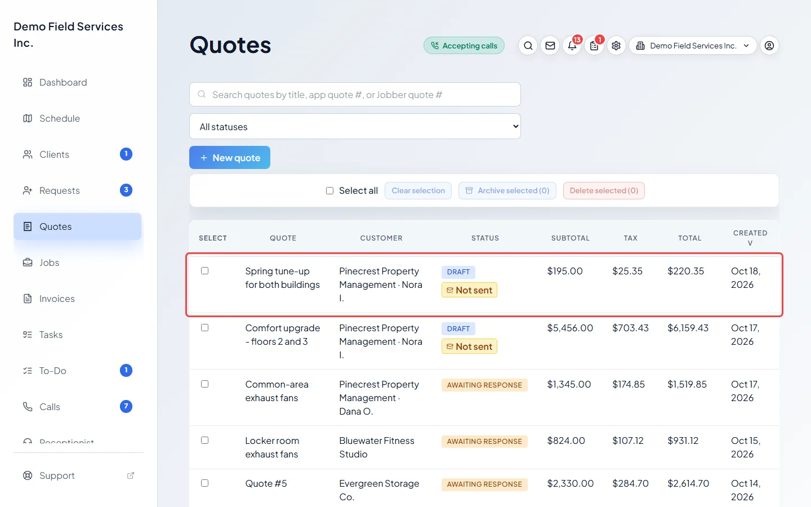View notifications bell with 13 alerts
This screenshot has width=811, height=507.
pos(572,46)
